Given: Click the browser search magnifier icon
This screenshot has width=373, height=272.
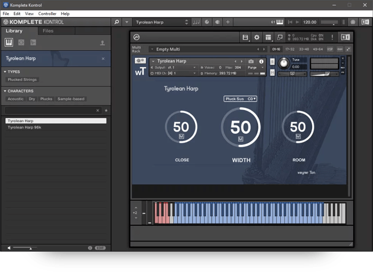Looking at the screenshot, I should point(117,22).
